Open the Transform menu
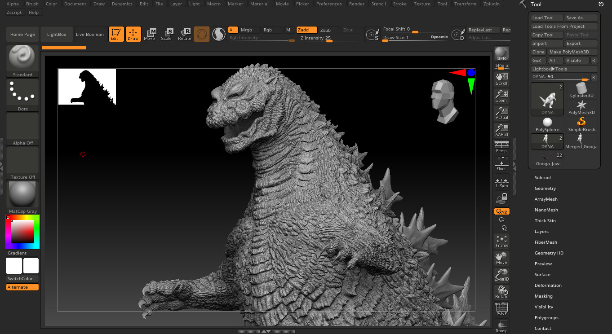The image size is (612, 334). (465, 4)
